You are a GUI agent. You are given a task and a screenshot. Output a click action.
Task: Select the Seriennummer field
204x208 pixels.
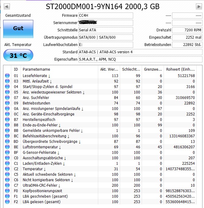tap(106, 23)
